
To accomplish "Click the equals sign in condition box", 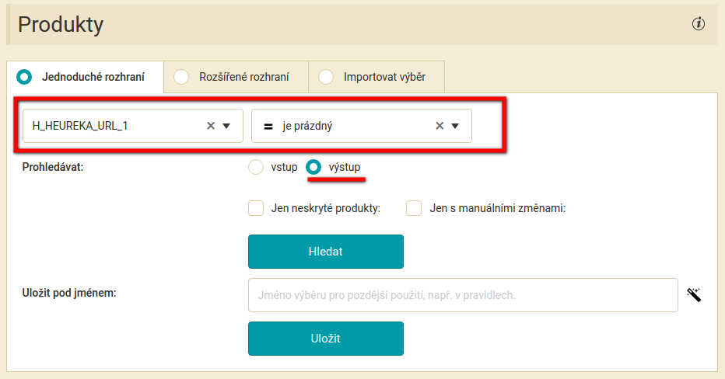I will 268,126.
